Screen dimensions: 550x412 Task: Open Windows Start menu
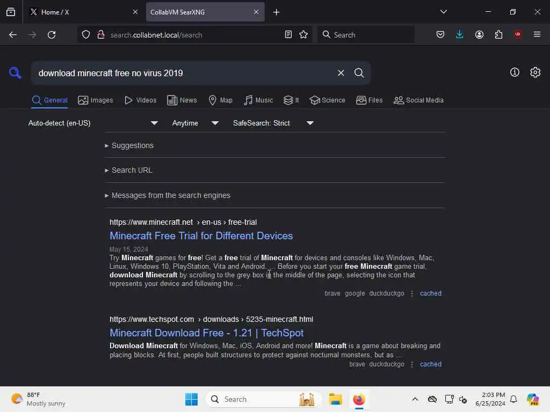(x=191, y=399)
